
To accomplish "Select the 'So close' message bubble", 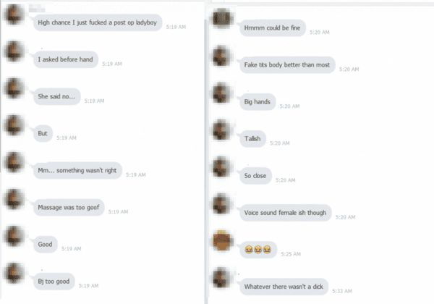I will point(255,176).
